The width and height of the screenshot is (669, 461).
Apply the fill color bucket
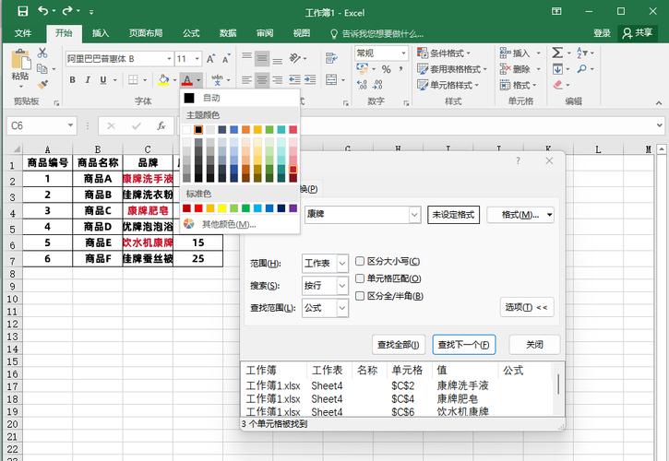click(x=163, y=79)
